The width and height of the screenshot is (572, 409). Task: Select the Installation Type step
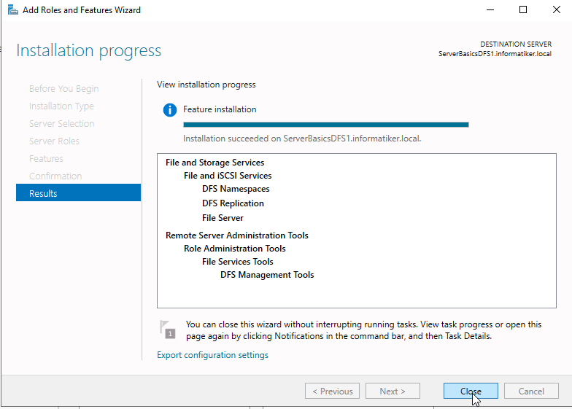(61, 106)
